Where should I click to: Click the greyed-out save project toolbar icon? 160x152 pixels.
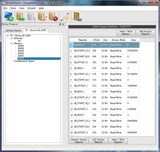coord(31,17)
